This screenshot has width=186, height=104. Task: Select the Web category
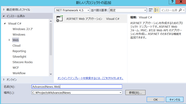click(x=16, y=40)
